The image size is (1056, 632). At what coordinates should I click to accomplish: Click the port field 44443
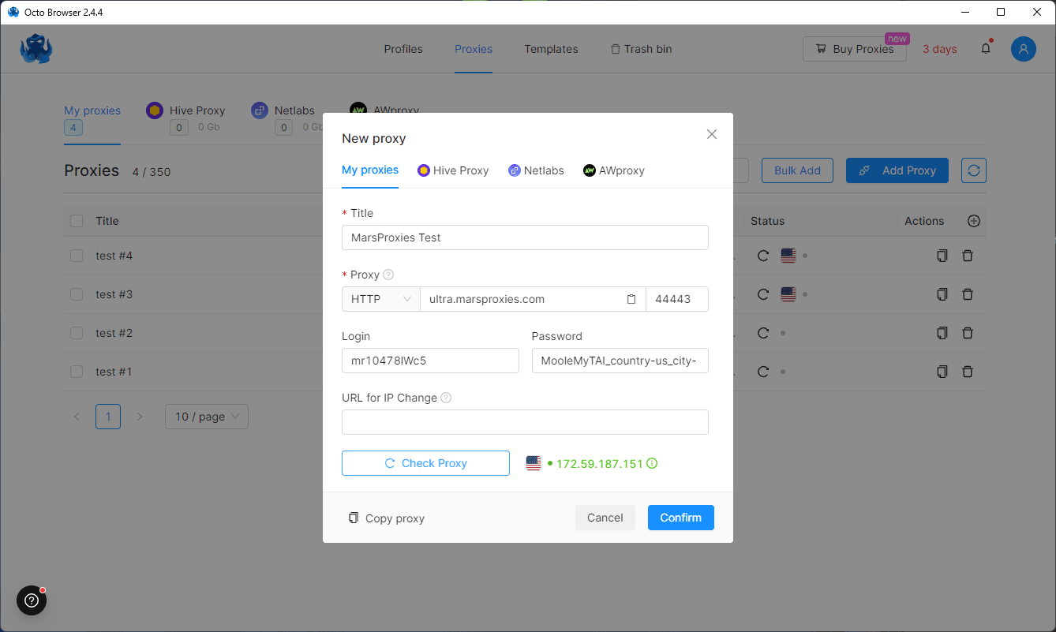pyautogui.click(x=677, y=299)
